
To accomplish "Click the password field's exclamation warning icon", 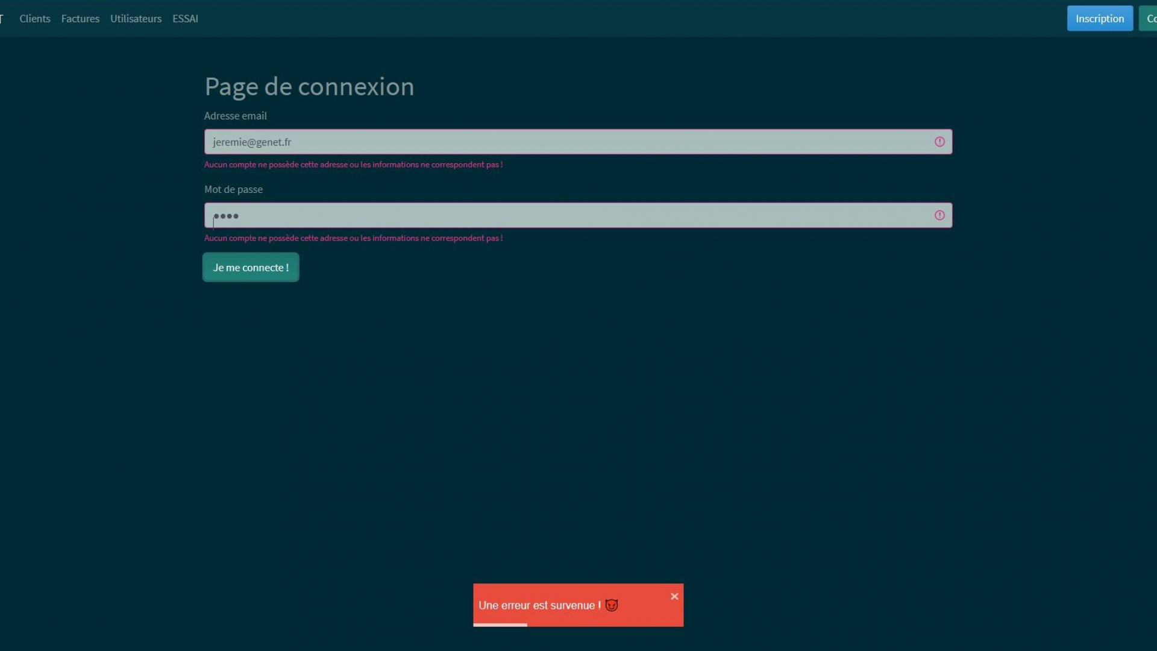I will (x=939, y=215).
